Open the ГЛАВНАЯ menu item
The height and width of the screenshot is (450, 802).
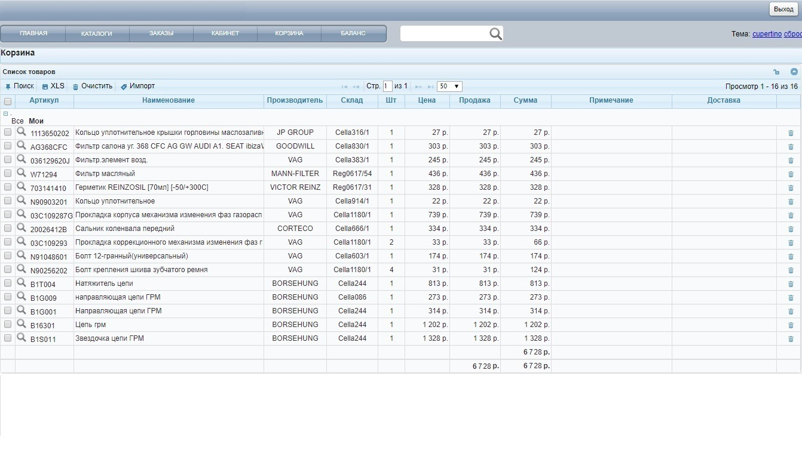coord(33,33)
